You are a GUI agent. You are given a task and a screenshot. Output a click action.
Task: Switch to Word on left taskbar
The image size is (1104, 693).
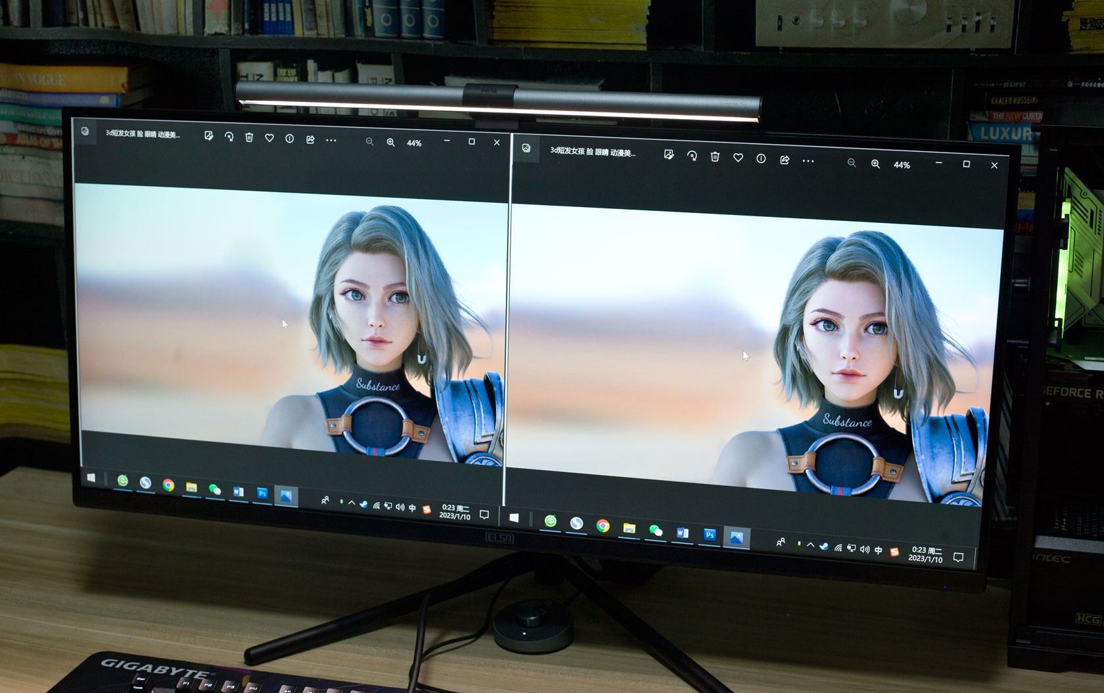pos(238,491)
